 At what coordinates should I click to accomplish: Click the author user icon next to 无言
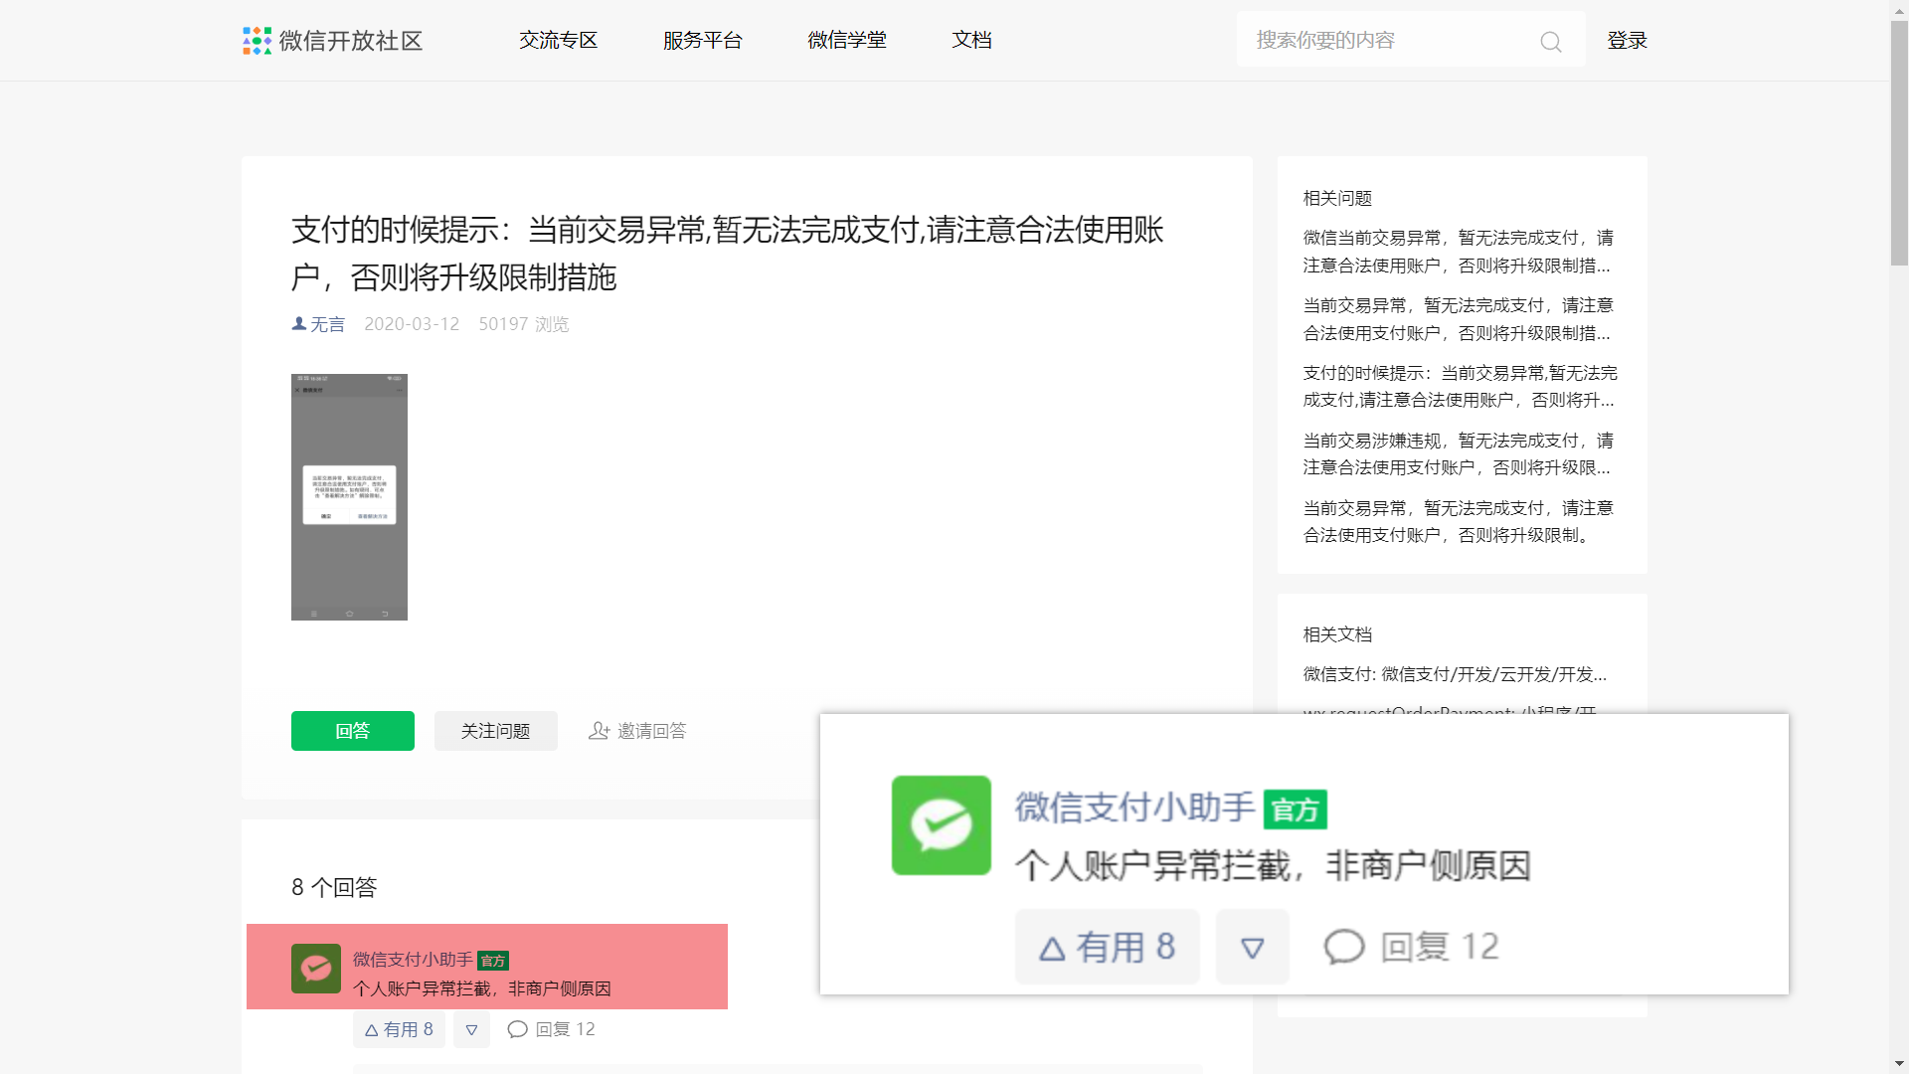click(298, 324)
